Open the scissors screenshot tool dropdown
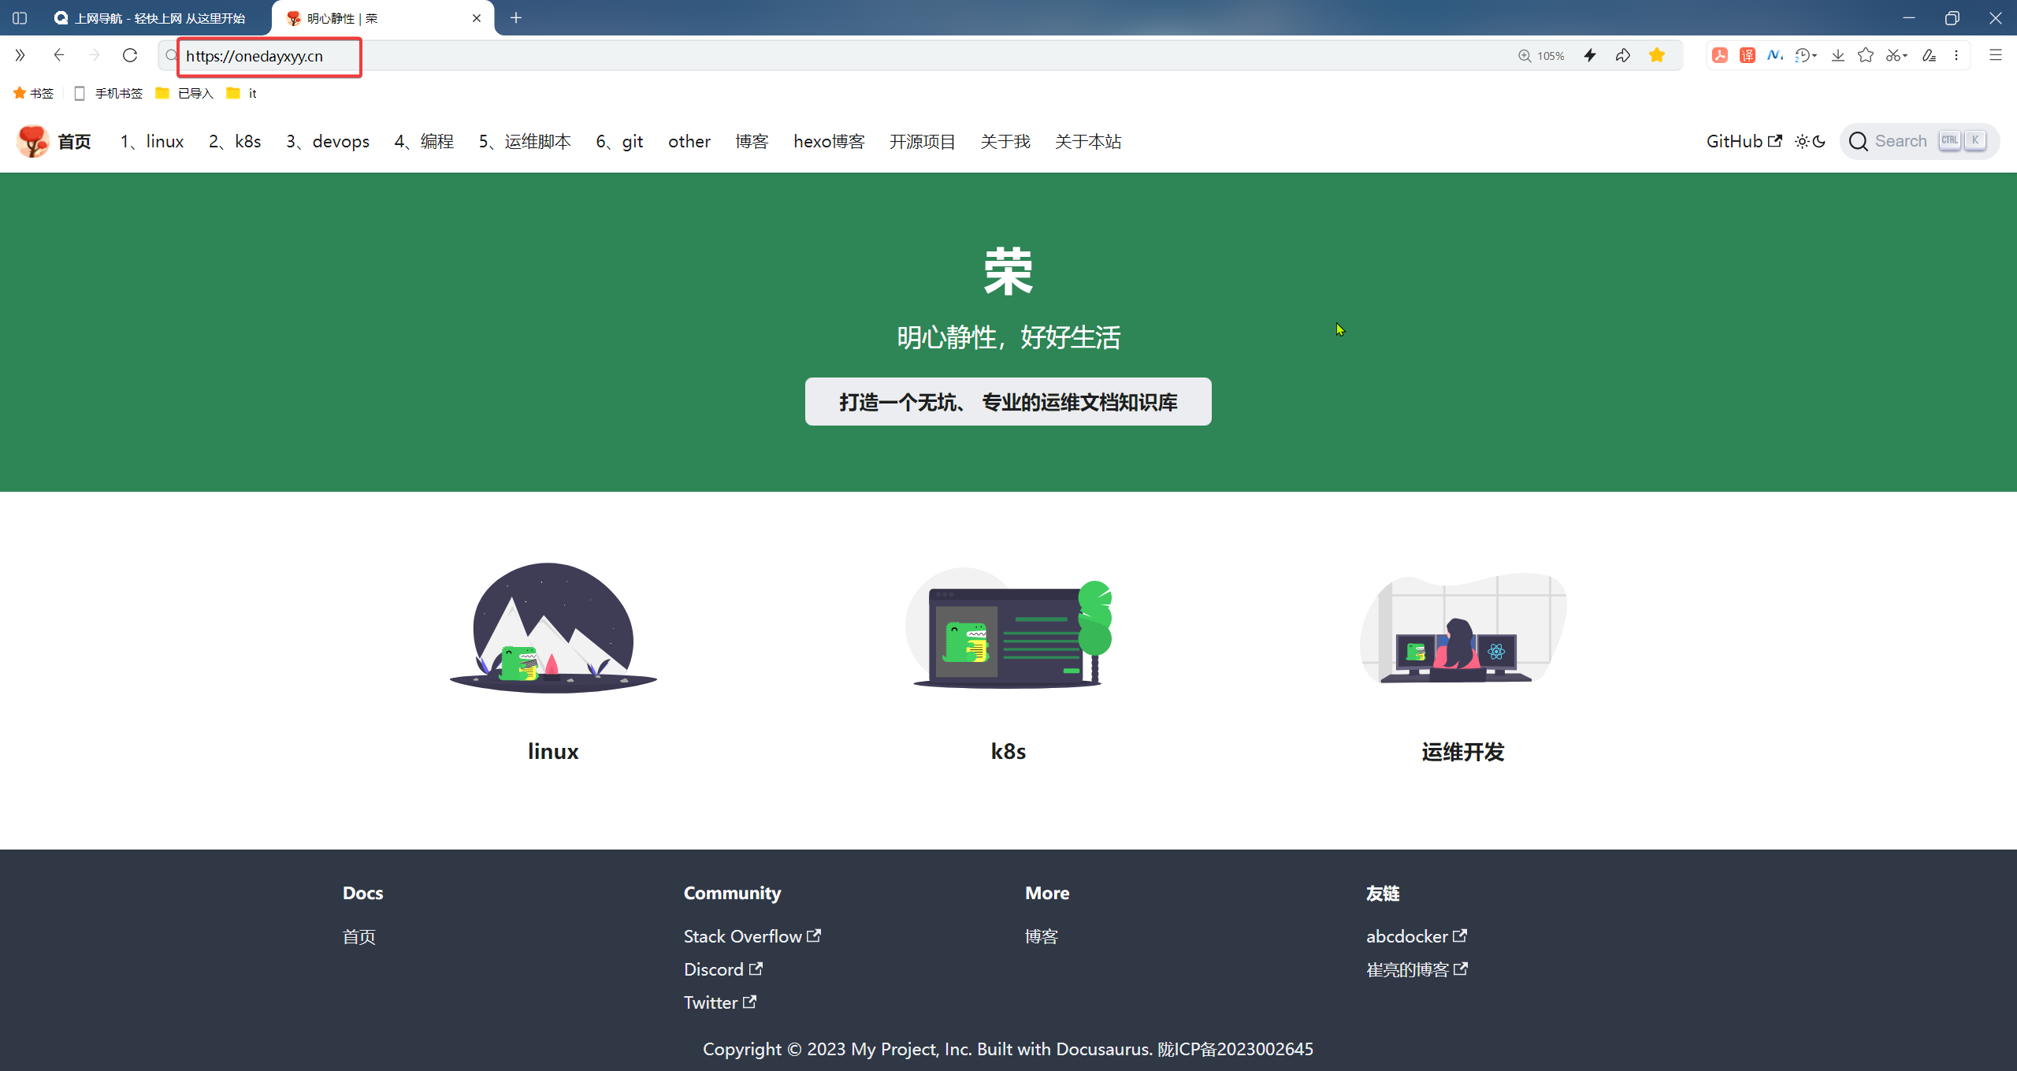Viewport: 2017px width, 1071px height. [1896, 55]
